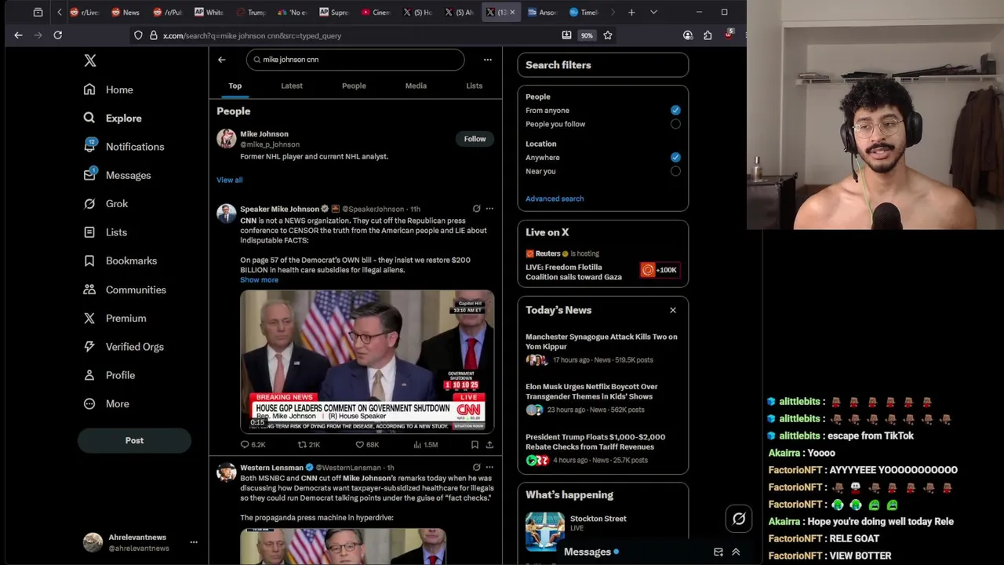Open Explore in X sidebar
Image resolution: width=1004 pixels, height=565 pixels.
(113, 118)
